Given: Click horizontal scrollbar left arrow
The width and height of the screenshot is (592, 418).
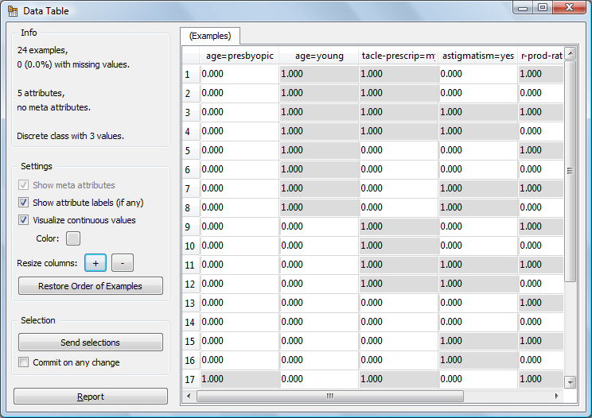Looking at the screenshot, I should (189, 396).
